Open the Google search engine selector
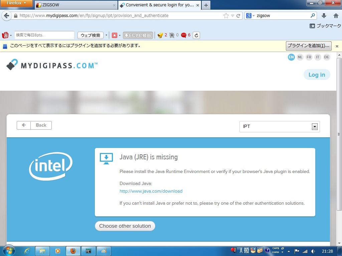Screen dimensions: 342x256 click(250, 16)
